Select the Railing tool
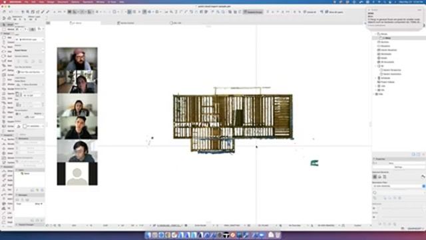426x240 pixels. tap(7, 70)
